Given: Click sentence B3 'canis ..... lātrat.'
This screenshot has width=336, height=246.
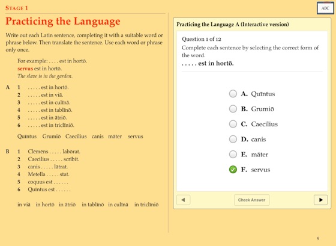Looking at the screenshot, I should coord(48,167).
